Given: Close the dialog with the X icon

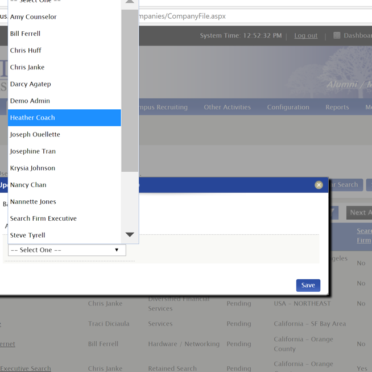Looking at the screenshot, I should click(x=319, y=185).
